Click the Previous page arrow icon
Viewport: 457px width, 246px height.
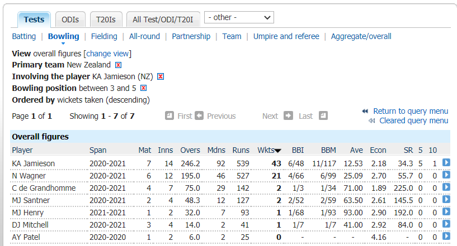[x=199, y=116]
